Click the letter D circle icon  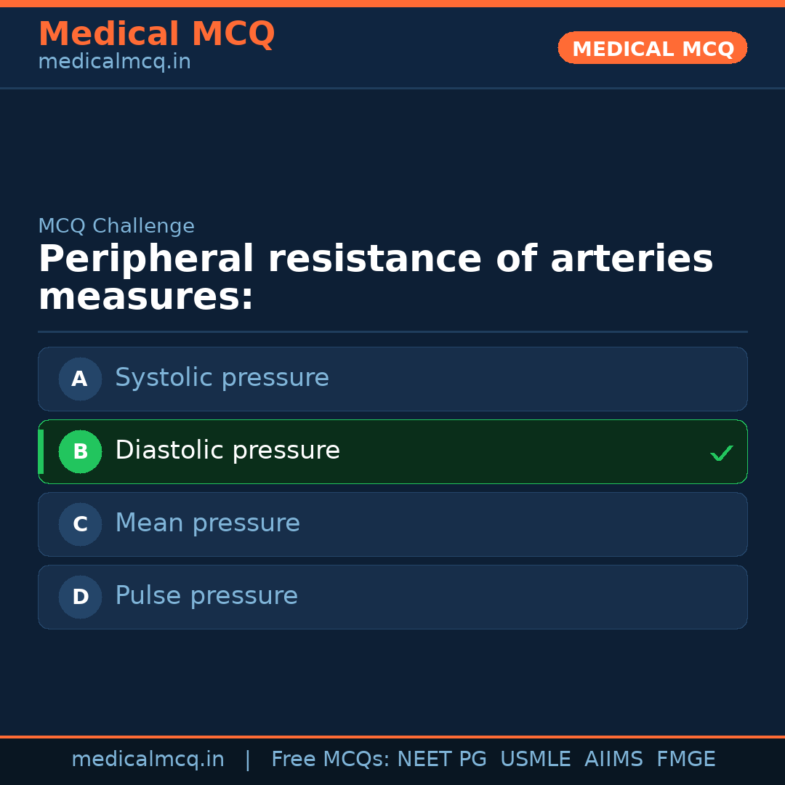[x=80, y=597]
